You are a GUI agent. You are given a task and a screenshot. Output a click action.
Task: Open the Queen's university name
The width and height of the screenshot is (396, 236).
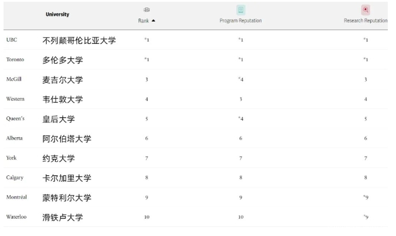tap(15, 119)
